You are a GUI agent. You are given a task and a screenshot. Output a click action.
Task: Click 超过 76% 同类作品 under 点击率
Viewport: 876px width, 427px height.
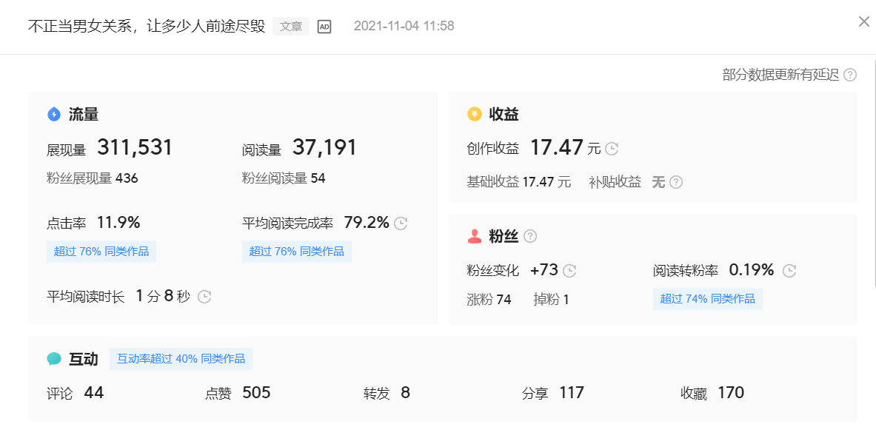click(101, 251)
